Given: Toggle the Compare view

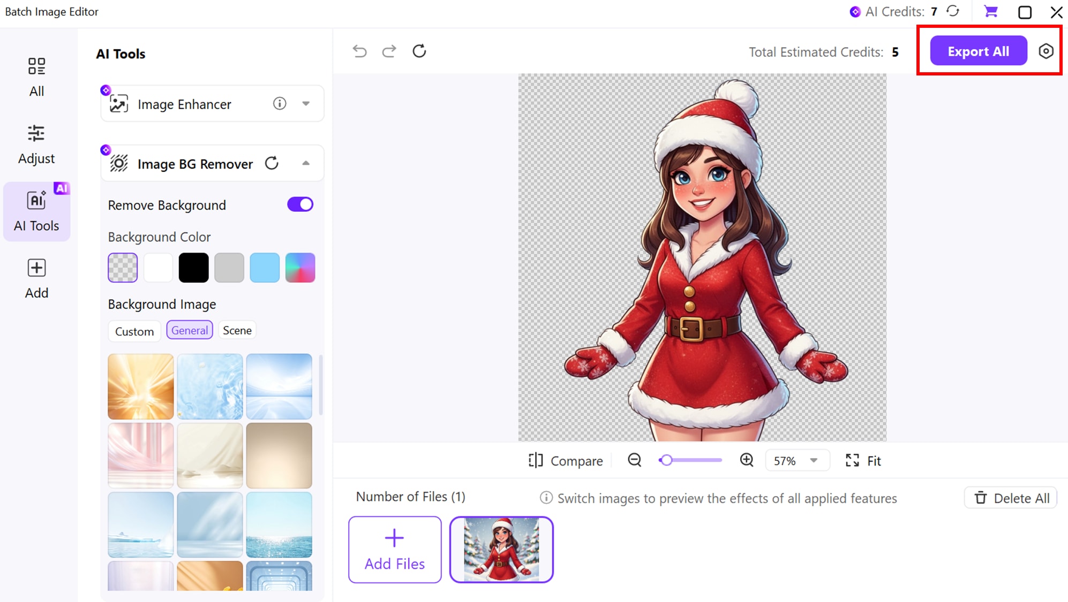Looking at the screenshot, I should [x=566, y=461].
